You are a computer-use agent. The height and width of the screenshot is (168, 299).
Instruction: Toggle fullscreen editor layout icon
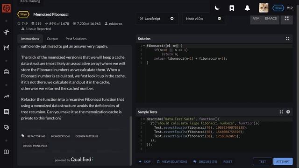click(286, 19)
